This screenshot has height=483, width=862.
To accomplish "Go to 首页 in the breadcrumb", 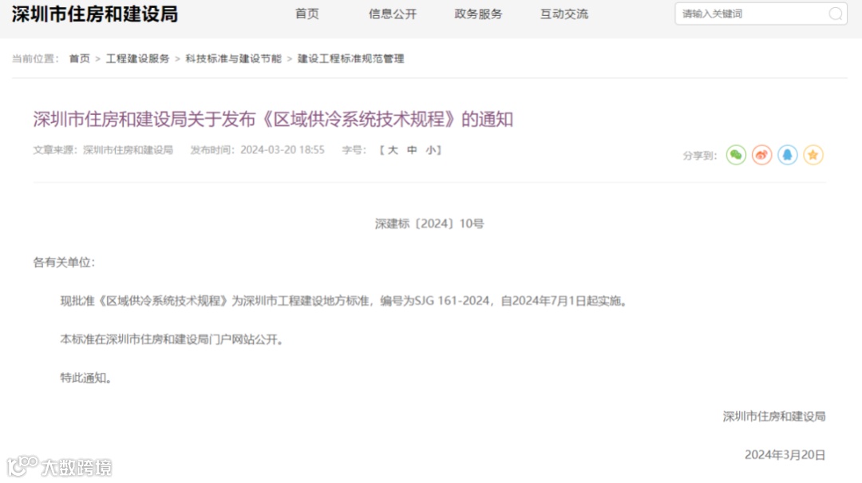I will point(79,58).
